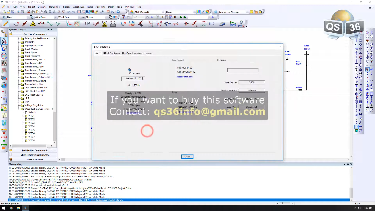This screenshot has width=375, height=211.
Task: Click the Find binoculars icon
Action: (x=112, y=12)
